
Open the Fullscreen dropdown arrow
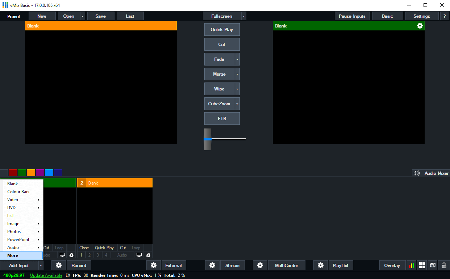[243, 16]
